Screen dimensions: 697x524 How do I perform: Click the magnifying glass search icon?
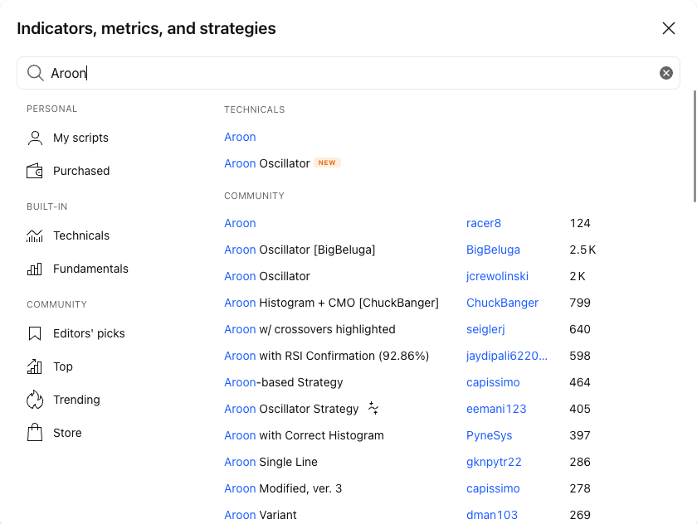[x=35, y=73]
